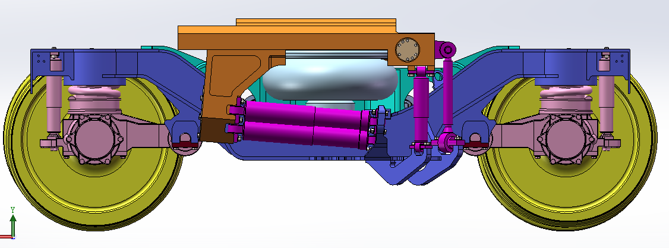Pick the magenta rod eye at bolster end
Image resolution: width=669 pixels, height=248 pixels.
pos(446,49)
